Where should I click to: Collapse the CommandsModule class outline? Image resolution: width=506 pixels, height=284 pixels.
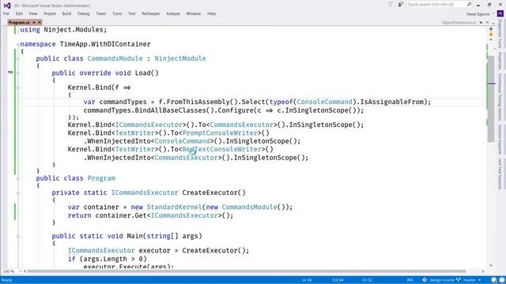[x=18, y=59]
